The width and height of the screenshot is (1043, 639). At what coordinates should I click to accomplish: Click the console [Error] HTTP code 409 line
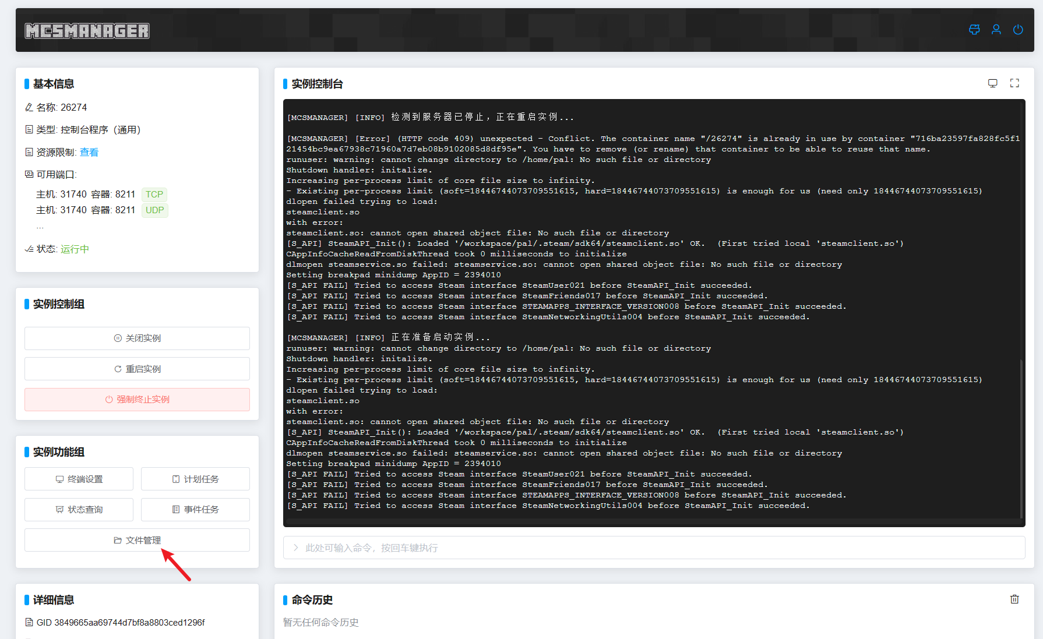click(x=653, y=144)
